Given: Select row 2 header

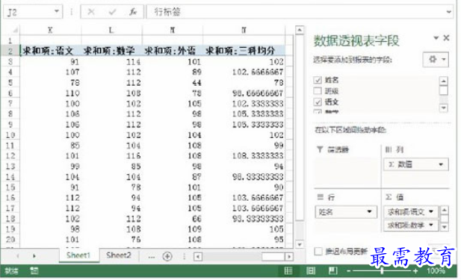Looking at the screenshot, I should (10, 51).
